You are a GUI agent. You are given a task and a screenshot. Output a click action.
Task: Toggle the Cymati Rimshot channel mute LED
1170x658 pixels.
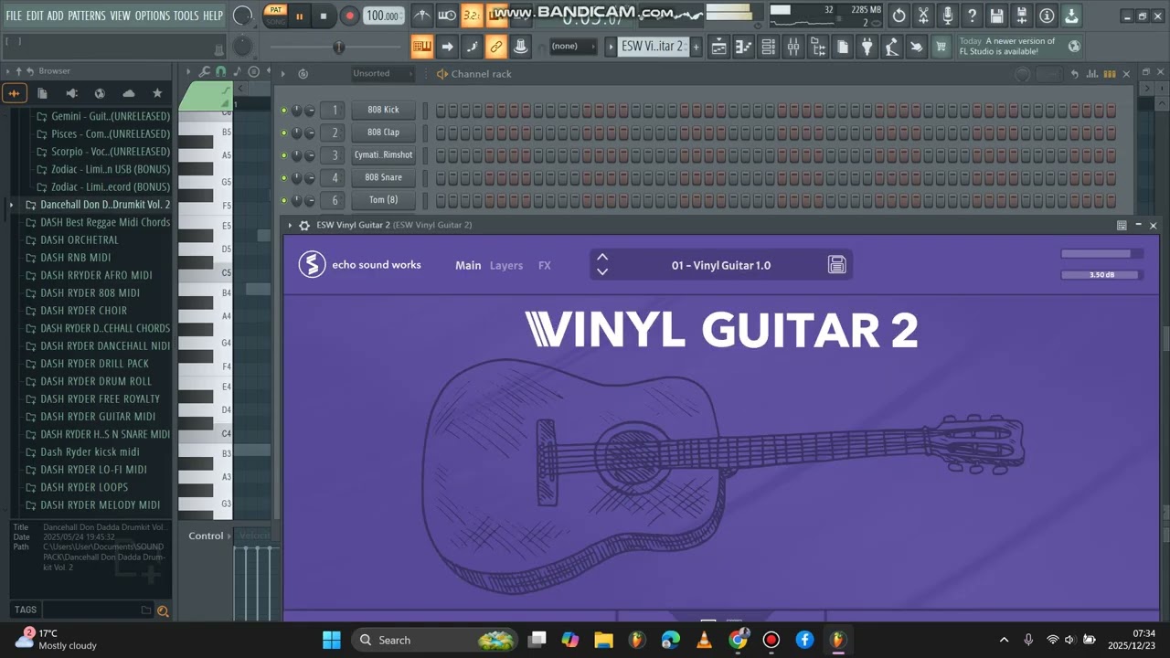click(x=284, y=155)
